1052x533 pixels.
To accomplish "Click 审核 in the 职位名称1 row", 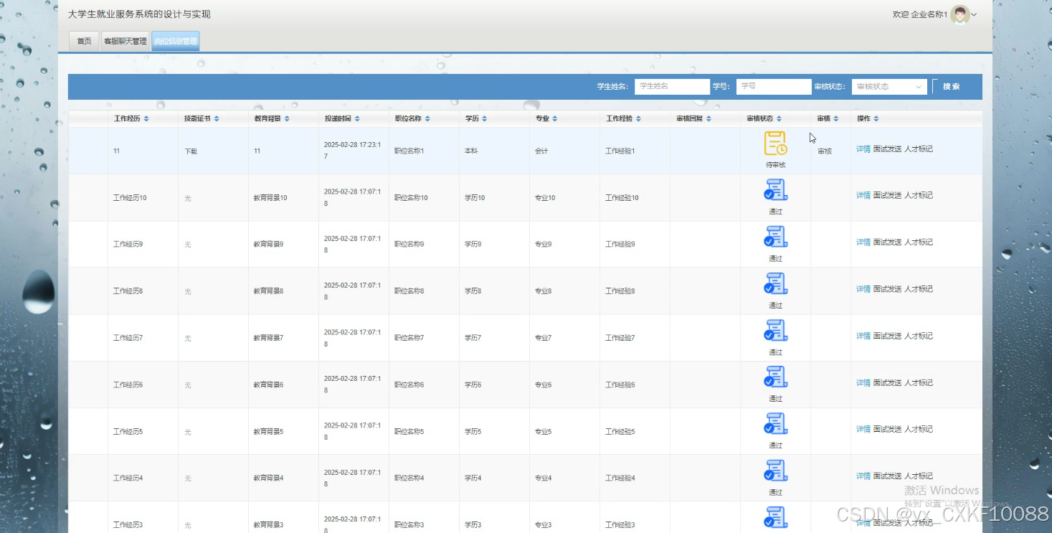I will pos(825,151).
